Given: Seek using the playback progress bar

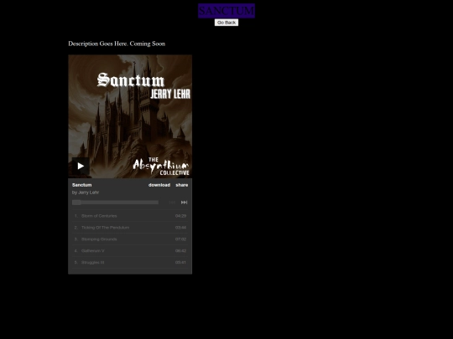Looking at the screenshot, I should pyautogui.click(x=115, y=203).
